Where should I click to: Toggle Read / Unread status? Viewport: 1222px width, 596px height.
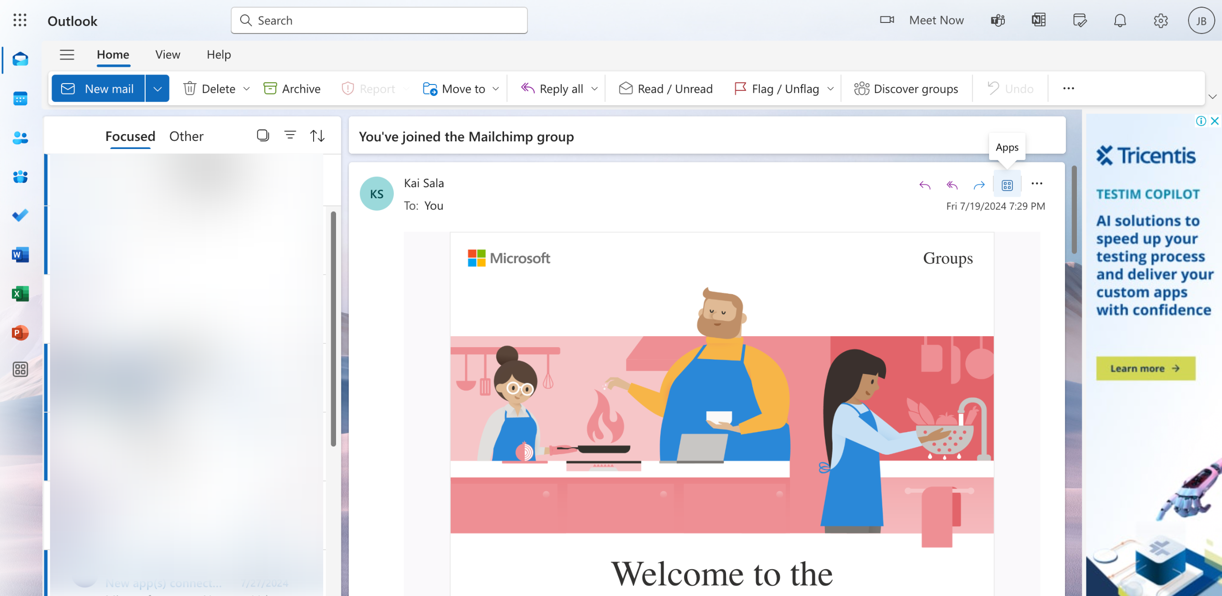pos(666,89)
